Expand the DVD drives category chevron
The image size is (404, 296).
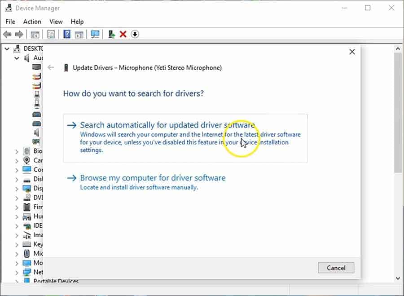(x=17, y=198)
